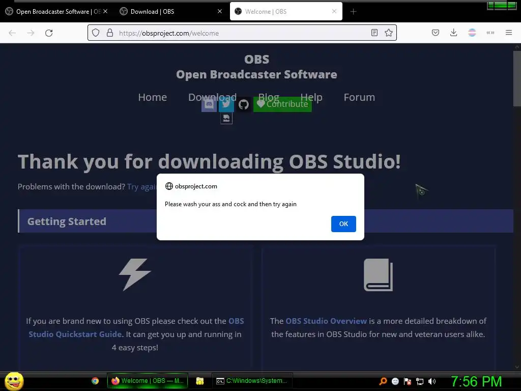Click the round white tray icon
This screenshot has width=521, height=391.
pyautogui.click(x=395, y=381)
